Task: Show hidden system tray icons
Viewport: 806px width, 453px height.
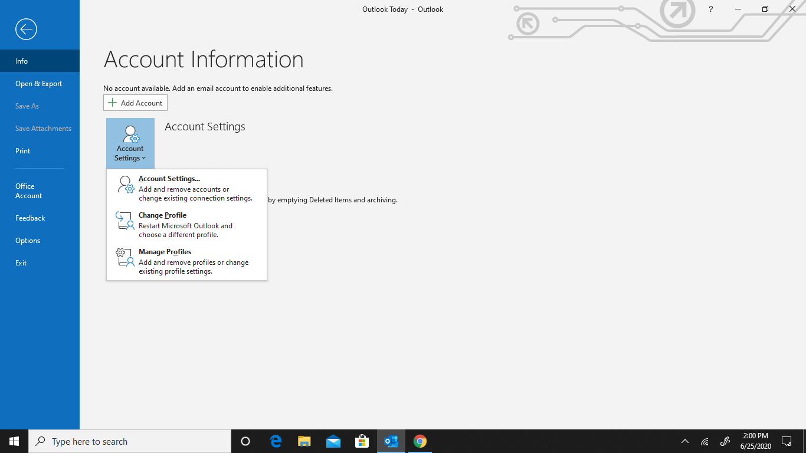Action: (685, 441)
